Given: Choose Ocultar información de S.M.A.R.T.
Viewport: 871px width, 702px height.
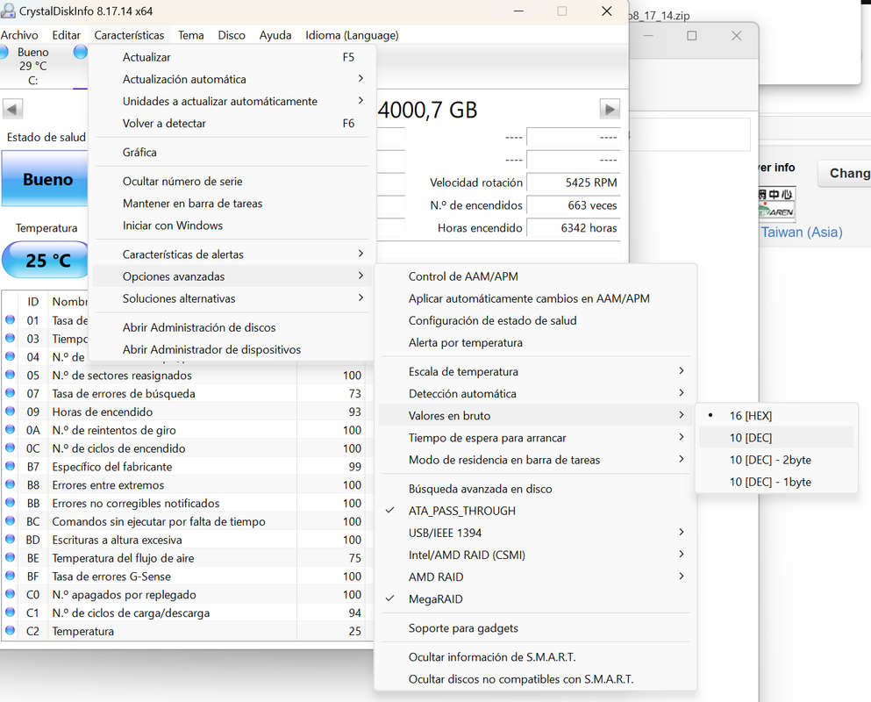Looking at the screenshot, I should point(535,657).
